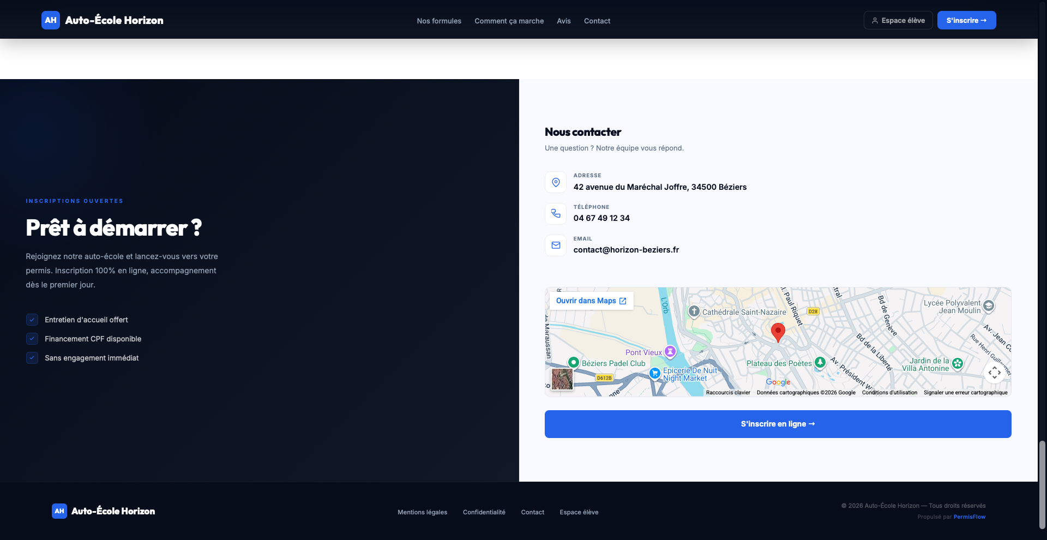The width and height of the screenshot is (1047, 540).
Task: Toggle fullscreen view of the map
Action: coord(994,373)
